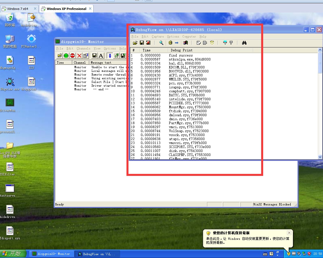
Task: Click the binoculars Find icon in DebugView
Action: 244,43
